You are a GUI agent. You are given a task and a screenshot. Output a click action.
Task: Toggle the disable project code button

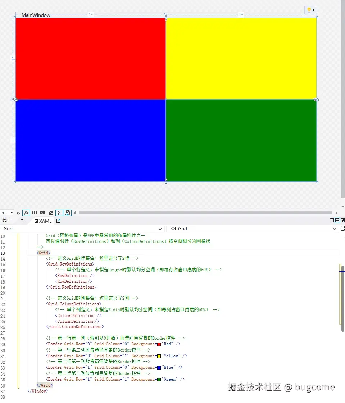click(68, 213)
